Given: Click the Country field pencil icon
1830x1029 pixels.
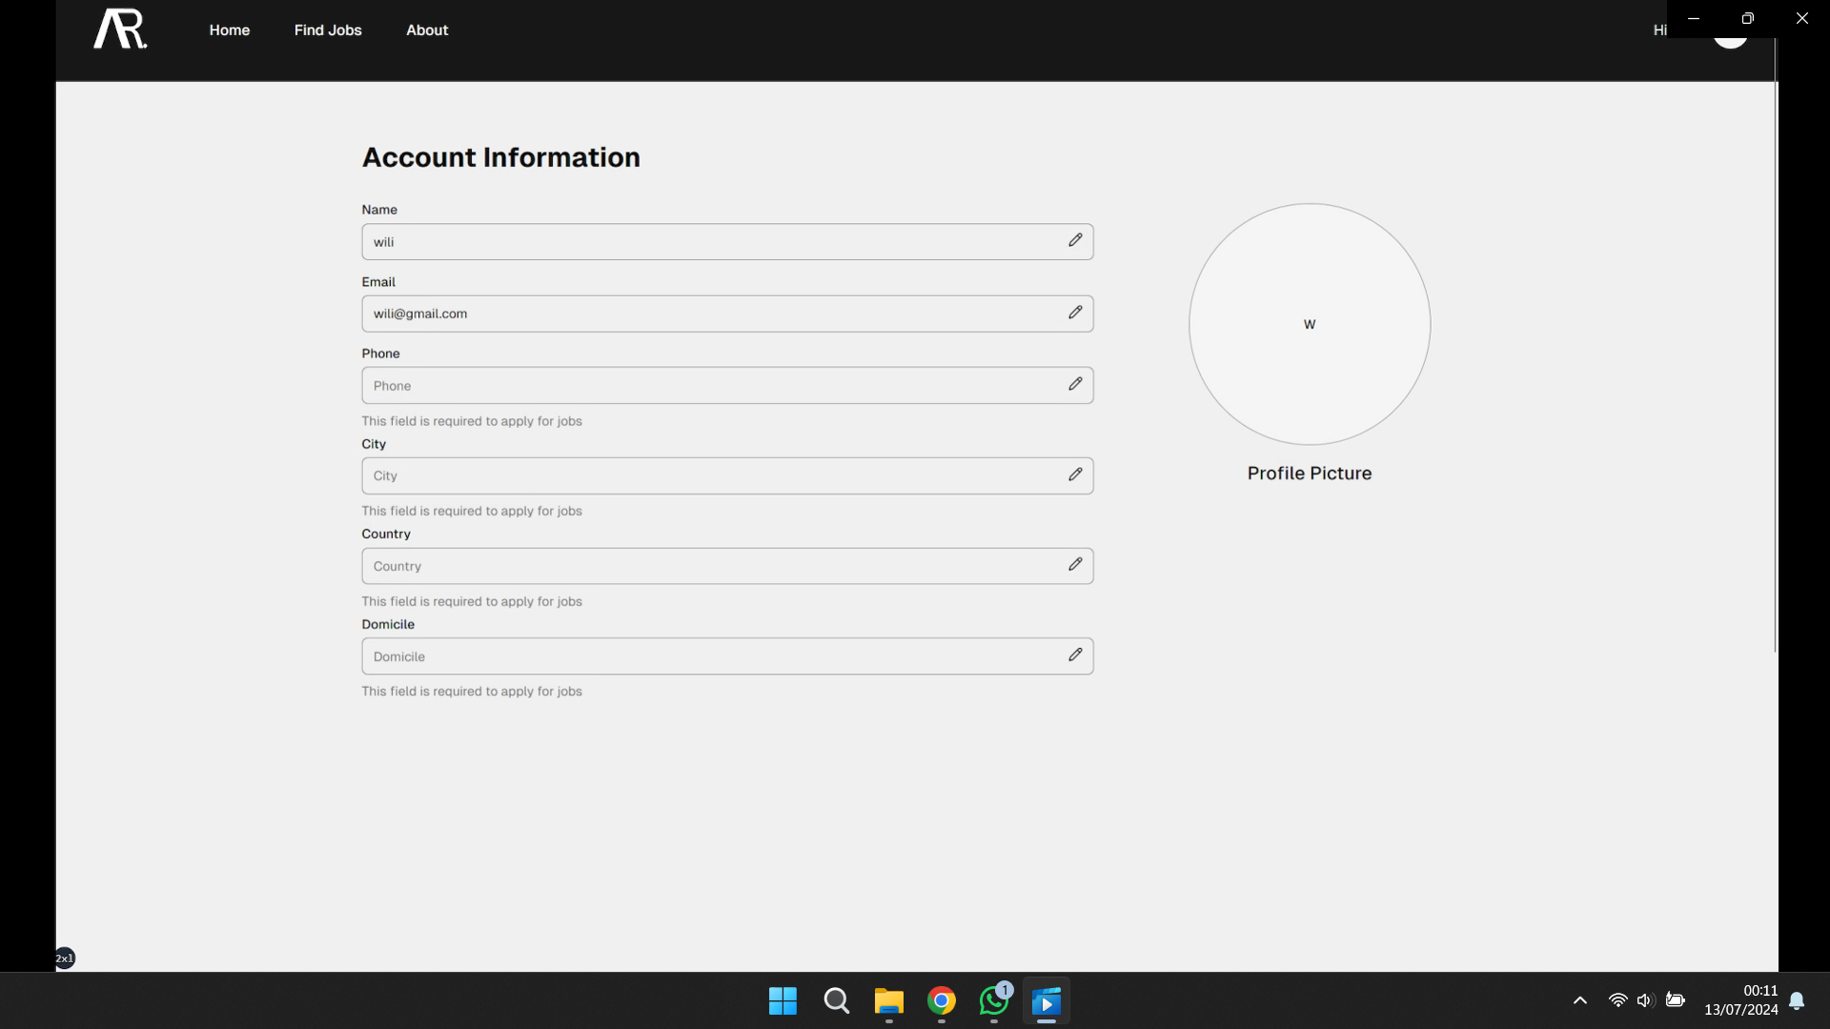Looking at the screenshot, I should (1075, 565).
